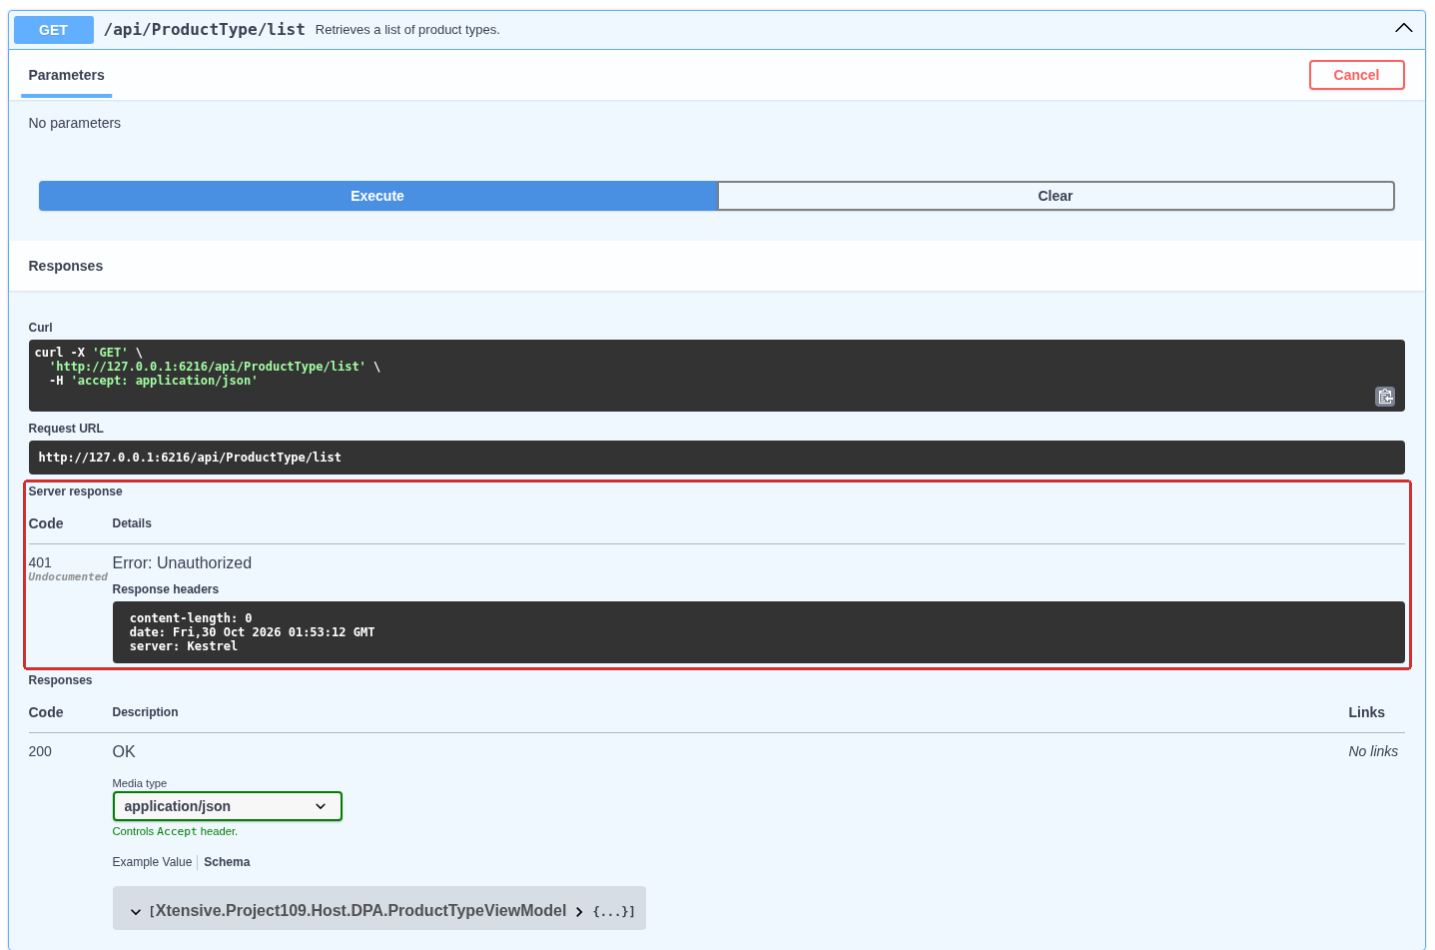Cancel the try-it-out mode
This screenshot has height=950, width=1435.
(x=1356, y=75)
